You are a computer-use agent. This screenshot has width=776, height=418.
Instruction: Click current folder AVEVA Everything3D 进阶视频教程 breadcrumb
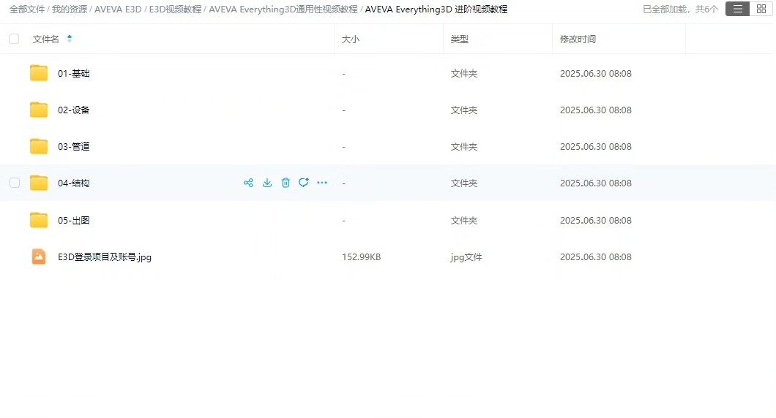point(436,9)
